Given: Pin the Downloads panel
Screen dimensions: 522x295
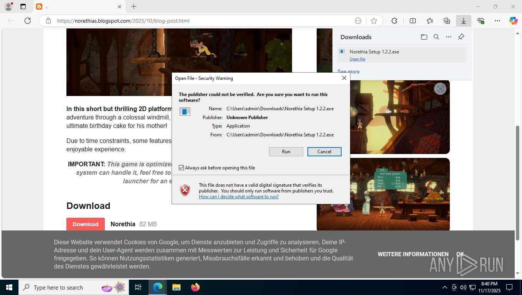Looking at the screenshot, I should pos(461,37).
